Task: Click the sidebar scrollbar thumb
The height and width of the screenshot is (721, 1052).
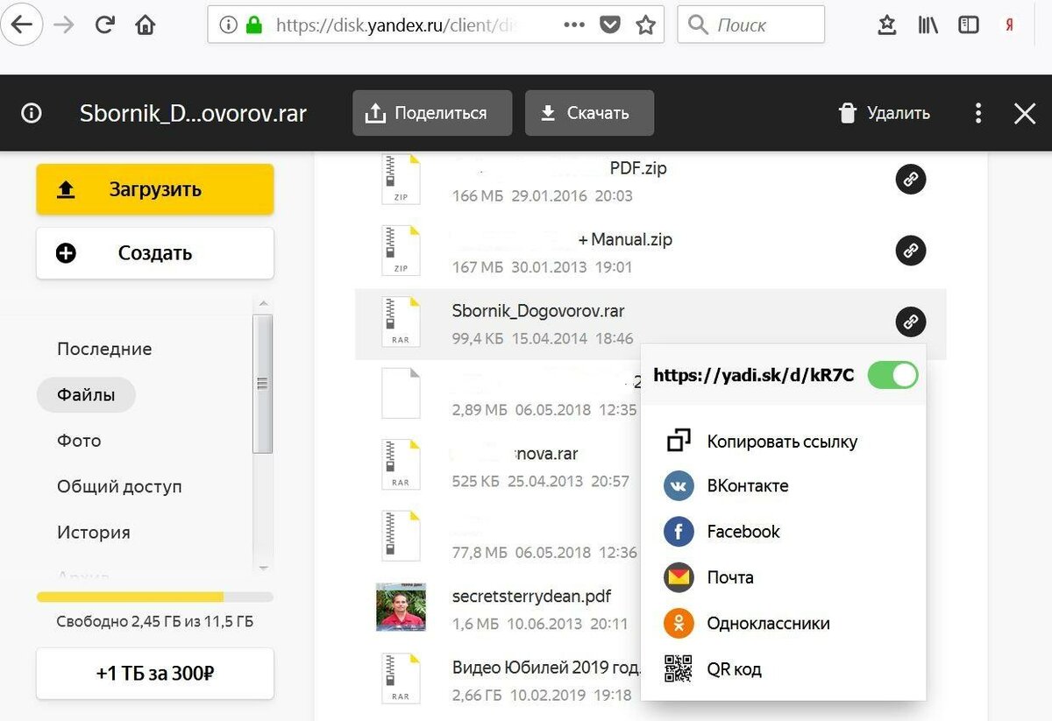Action: pyautogui.click(x=262, y=383)
